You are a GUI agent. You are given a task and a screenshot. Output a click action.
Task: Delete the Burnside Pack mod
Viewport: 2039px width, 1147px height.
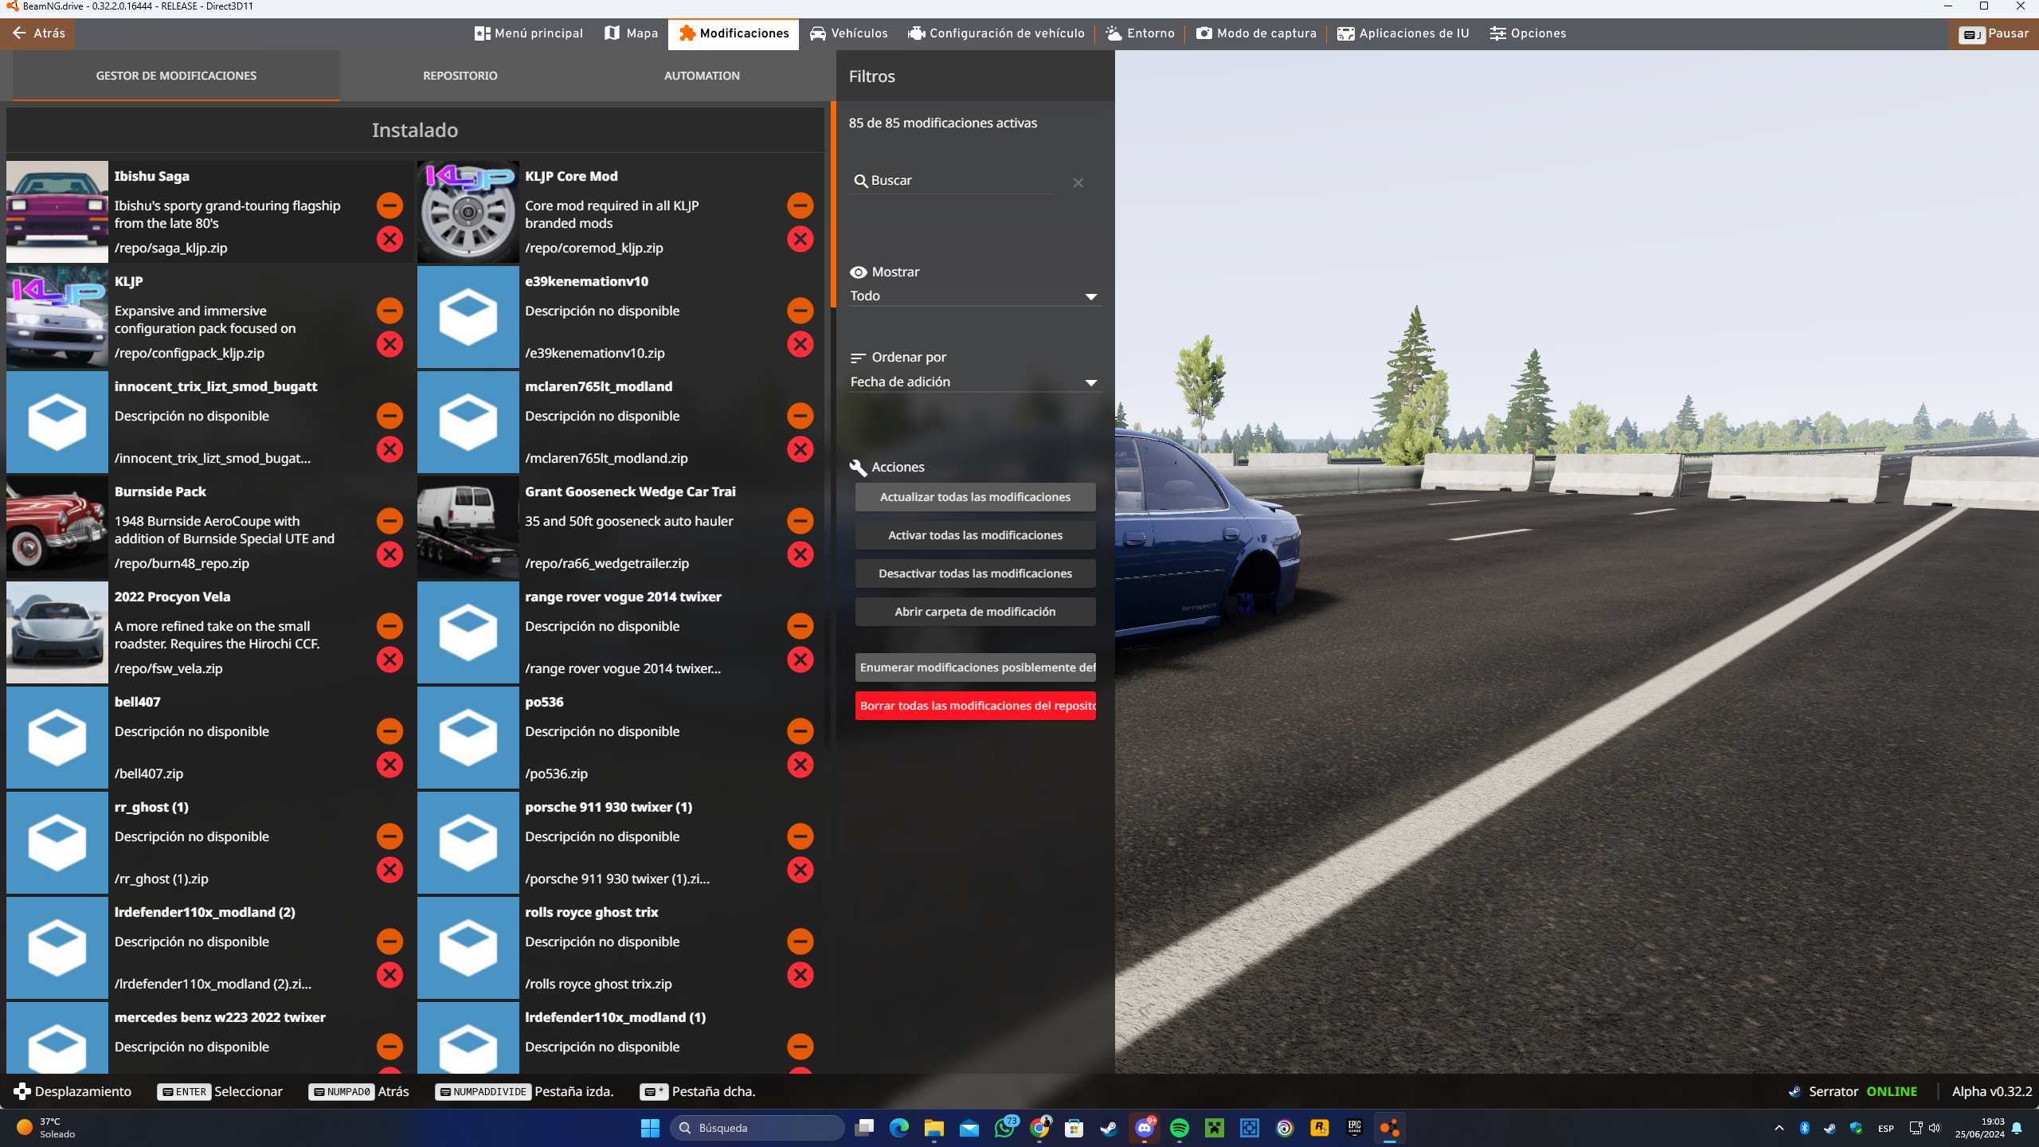click(x=389, y=554)
